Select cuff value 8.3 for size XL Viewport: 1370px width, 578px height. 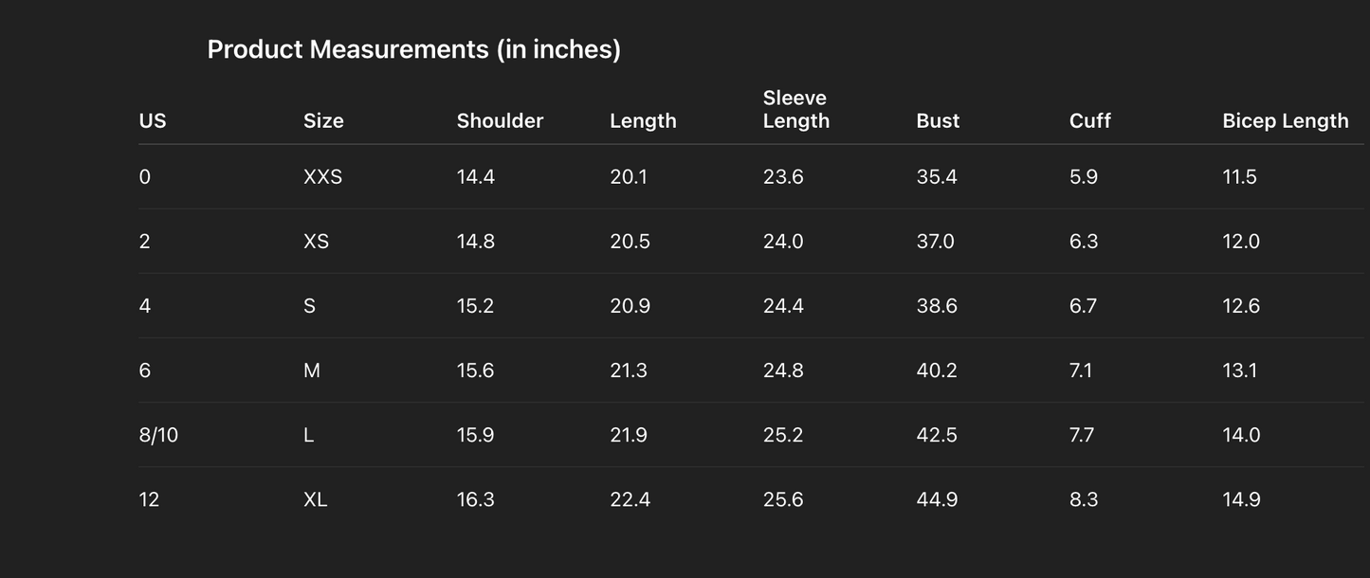(1084, 499)
